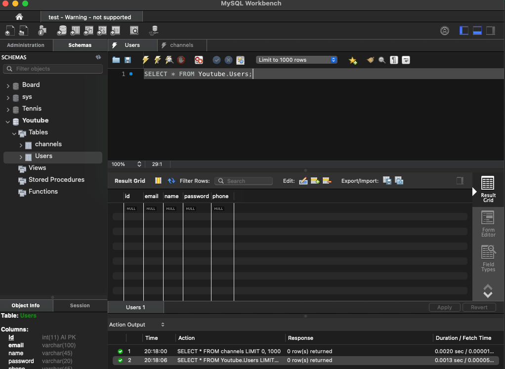Delete selected rows in result grid

tap(327, 181)
